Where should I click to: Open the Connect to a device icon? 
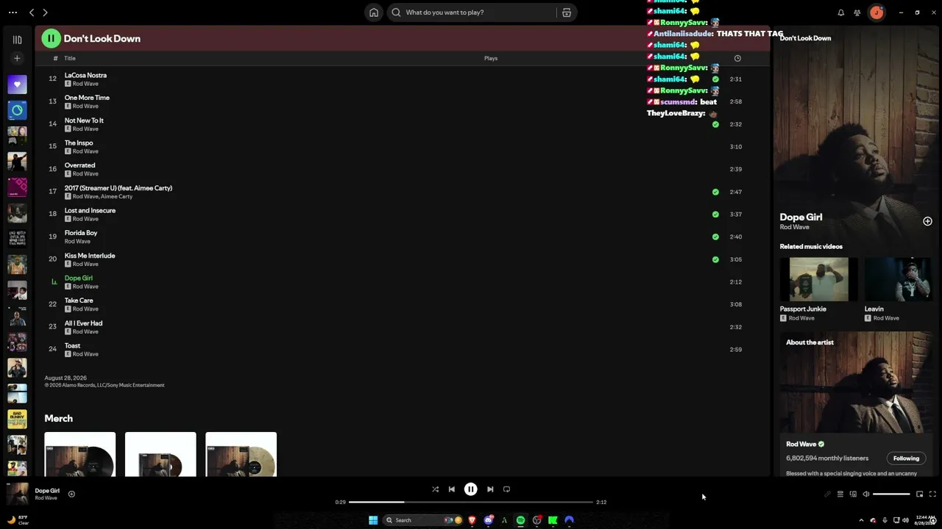pyautogui.click(x=853, y=494)
